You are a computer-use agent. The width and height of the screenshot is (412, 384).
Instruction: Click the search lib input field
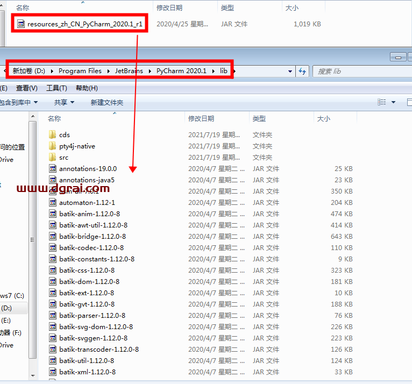click(363, 71)
